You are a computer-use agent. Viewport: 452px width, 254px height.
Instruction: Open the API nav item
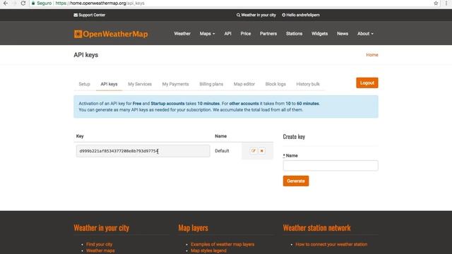[227, 34]
